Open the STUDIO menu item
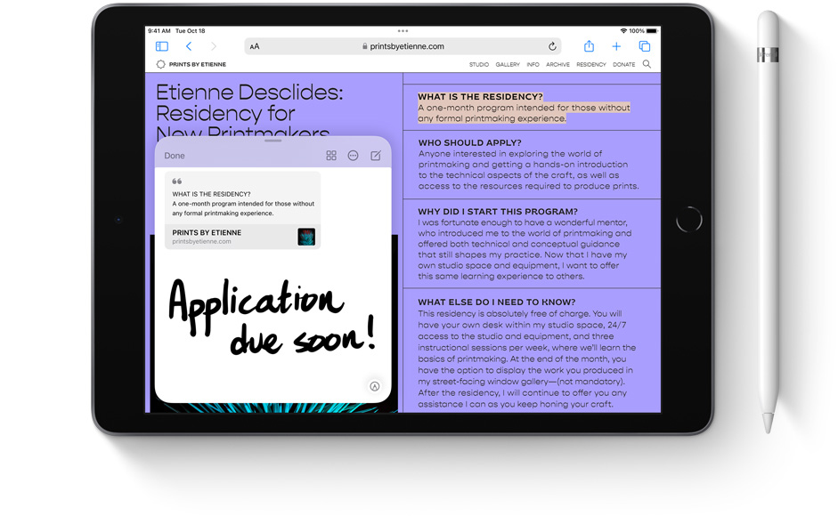The width and height of the screenshot is (838, 516). click(x=478, y=65)
